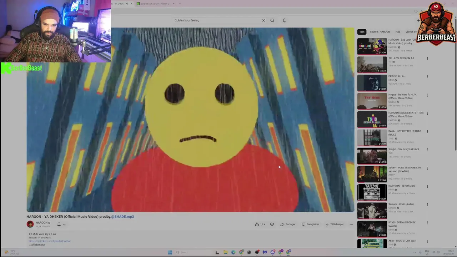Screen dimensions: 457x257
Task: Click 'HAROON - YA DHEKER' video title text
Action: tap(68, 217)
